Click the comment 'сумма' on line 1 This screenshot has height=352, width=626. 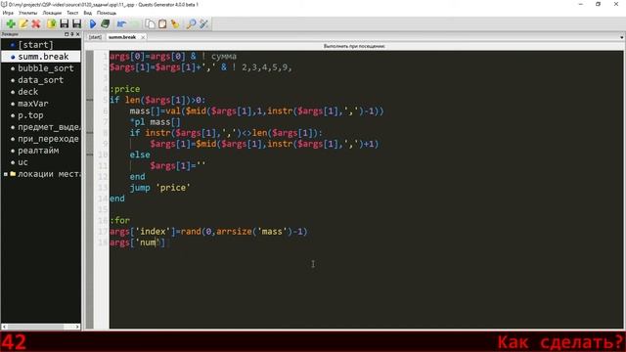click(x=224, y=57)
